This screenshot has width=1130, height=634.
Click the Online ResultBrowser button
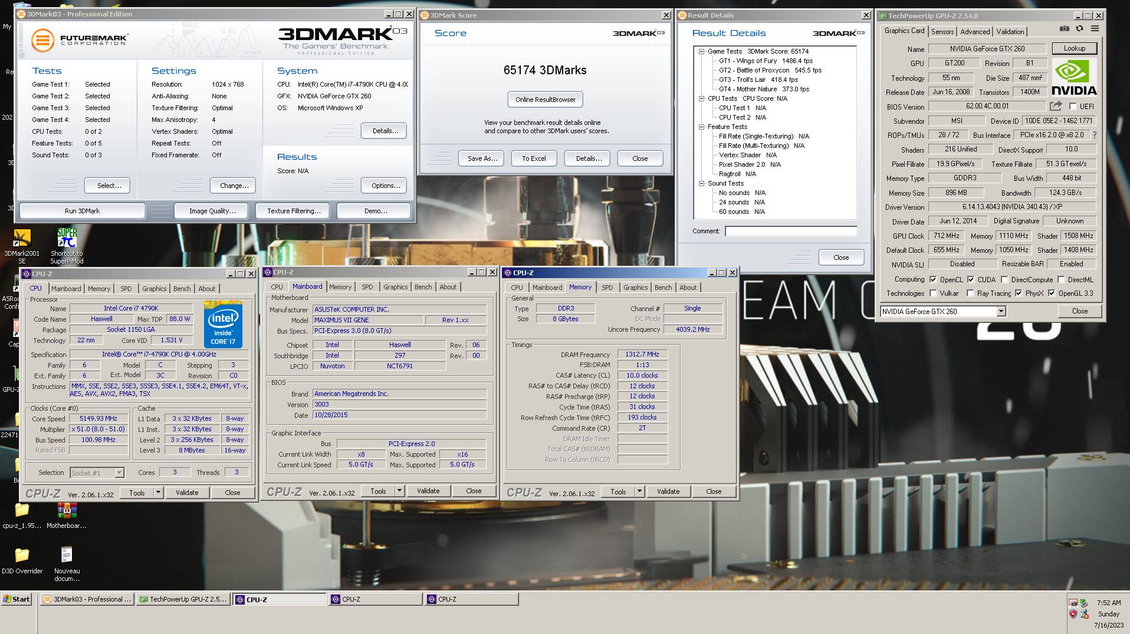pos(546,100)
